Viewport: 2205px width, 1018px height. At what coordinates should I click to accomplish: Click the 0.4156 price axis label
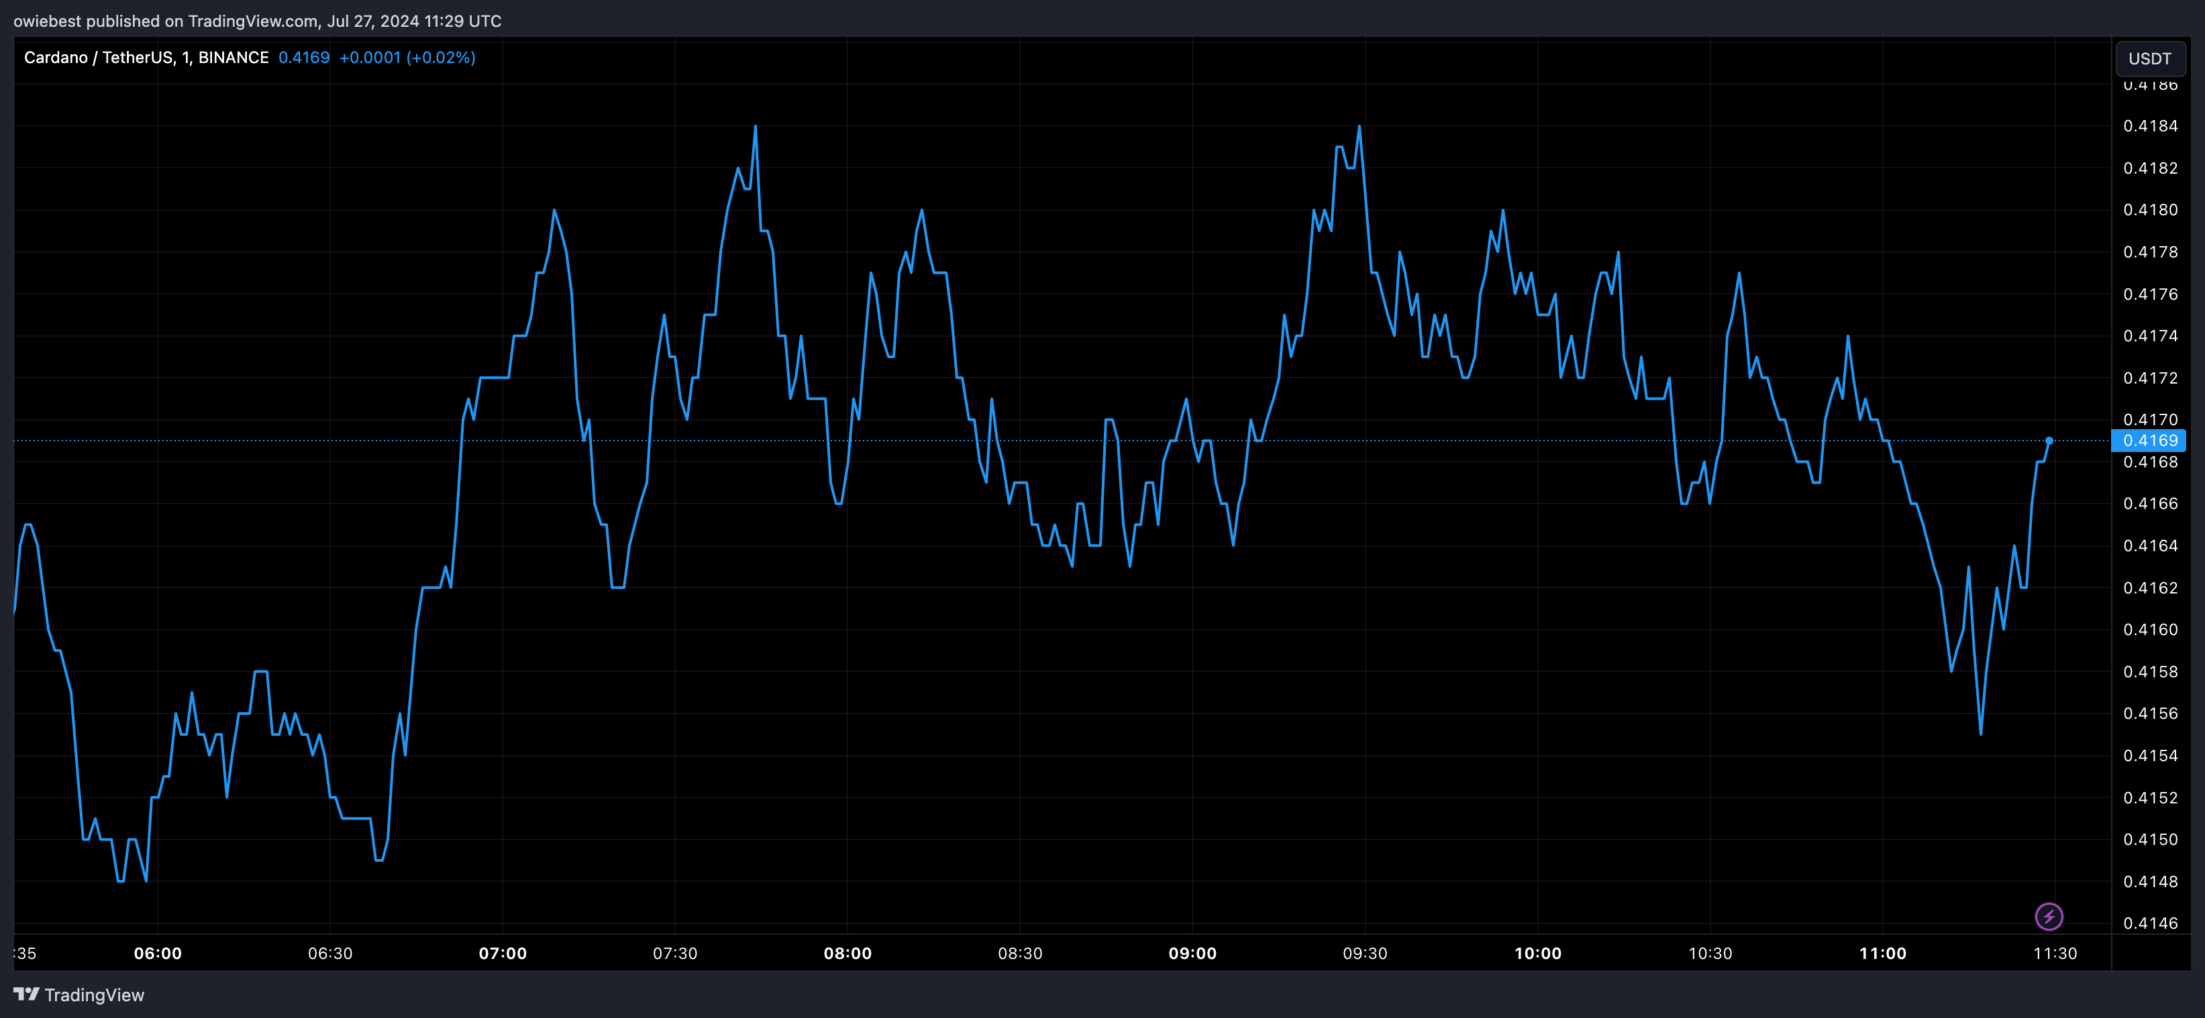(x=2150, y=714)
